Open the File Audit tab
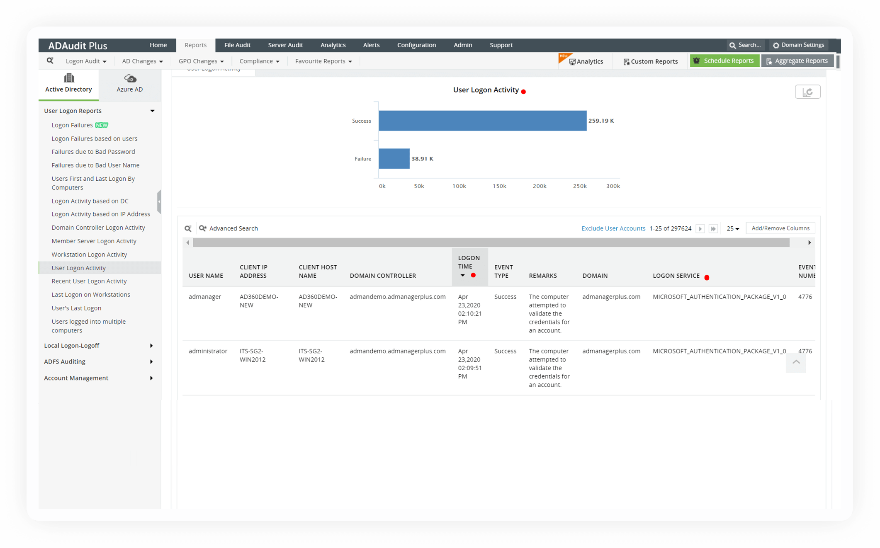The width and height of the screenshot is (880, 548). (x=237, y=45)
